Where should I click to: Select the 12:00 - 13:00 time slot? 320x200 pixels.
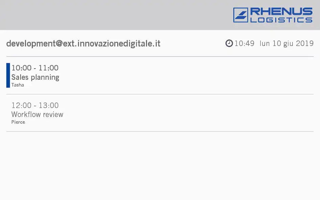point(35,105)
